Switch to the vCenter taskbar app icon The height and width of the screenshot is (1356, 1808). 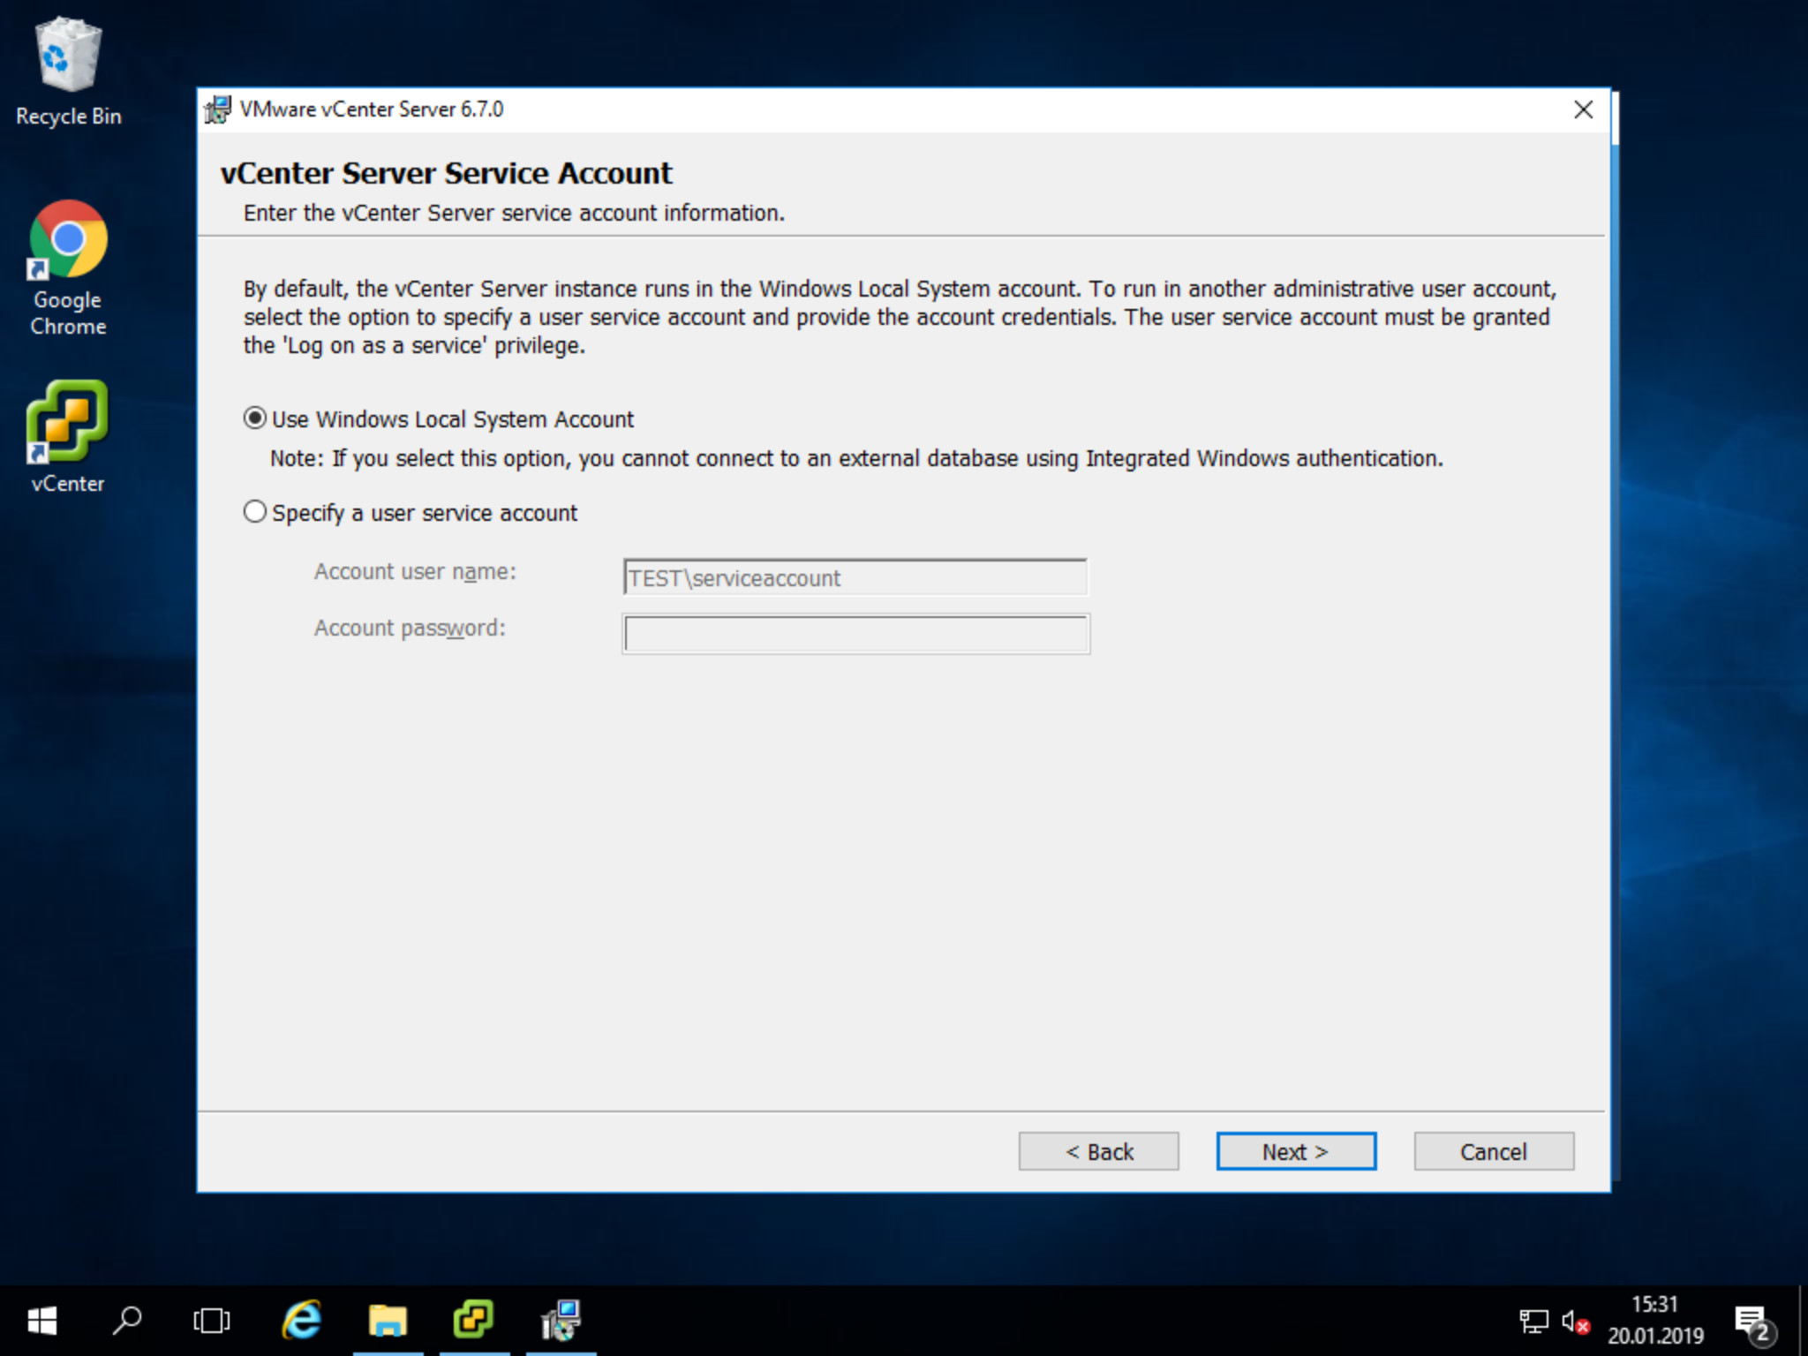click(x=474, y=1321)
